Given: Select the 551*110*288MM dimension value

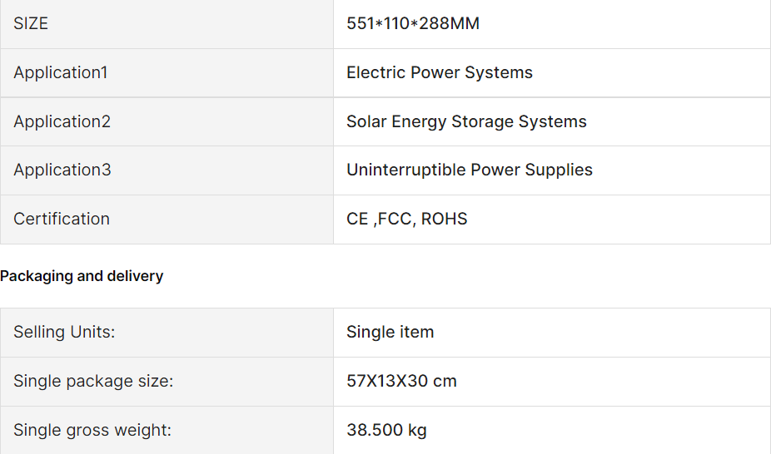Looking at the screenshot, I should tap(413, 24).
